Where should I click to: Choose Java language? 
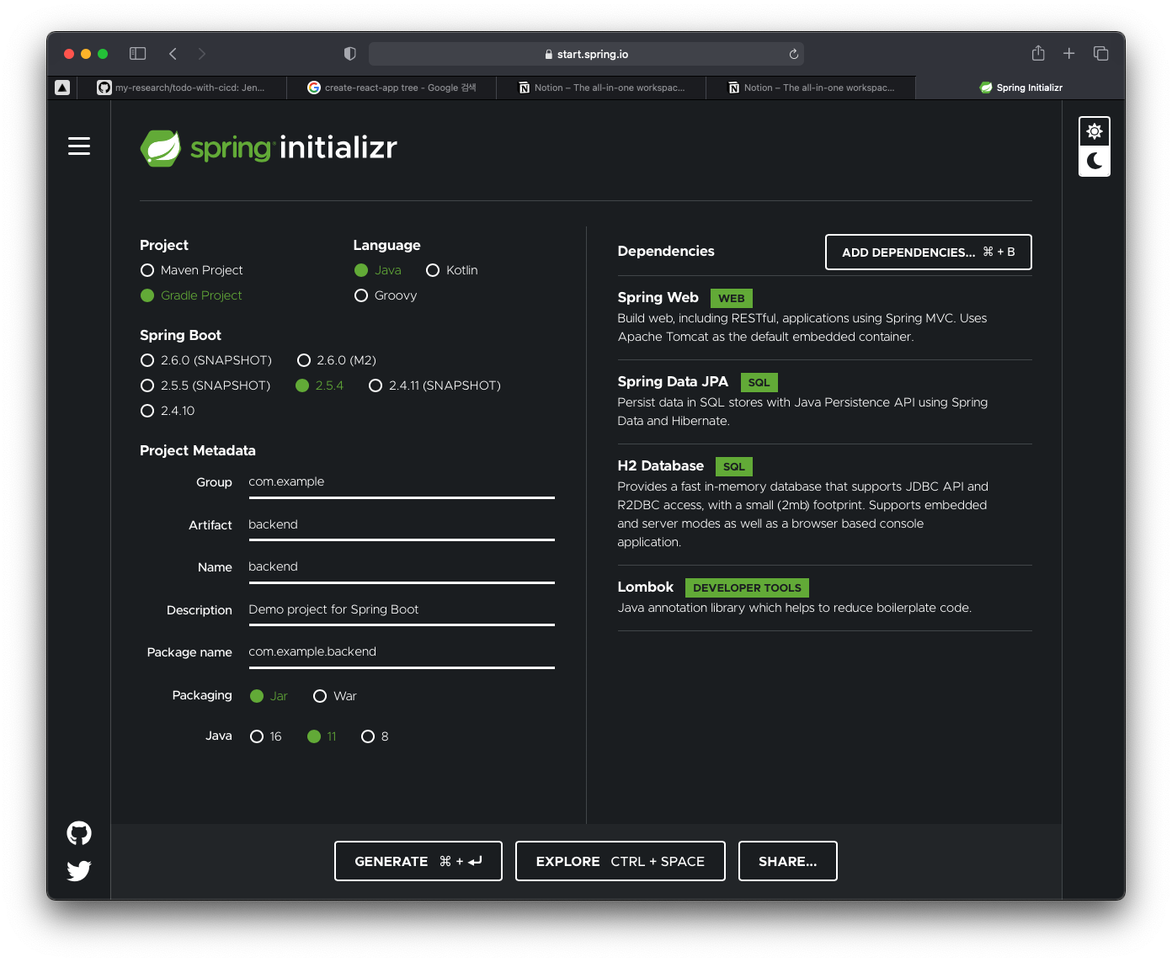coord(378,270)
